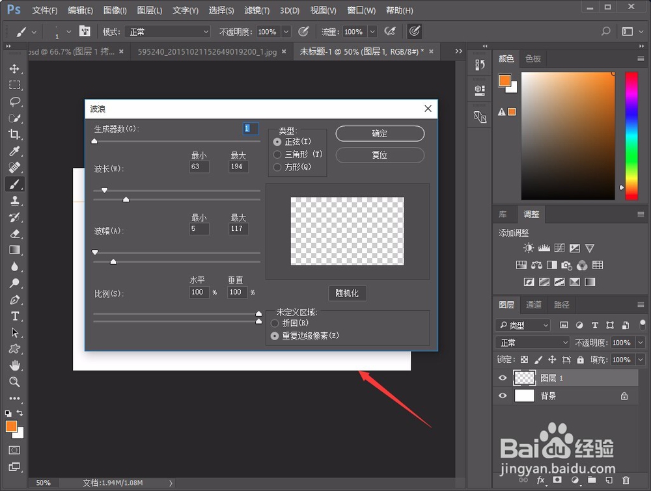Switch to the 通道 tab
Screen dimensions: 651x491
pyautogui.click(x=534, y=305)
